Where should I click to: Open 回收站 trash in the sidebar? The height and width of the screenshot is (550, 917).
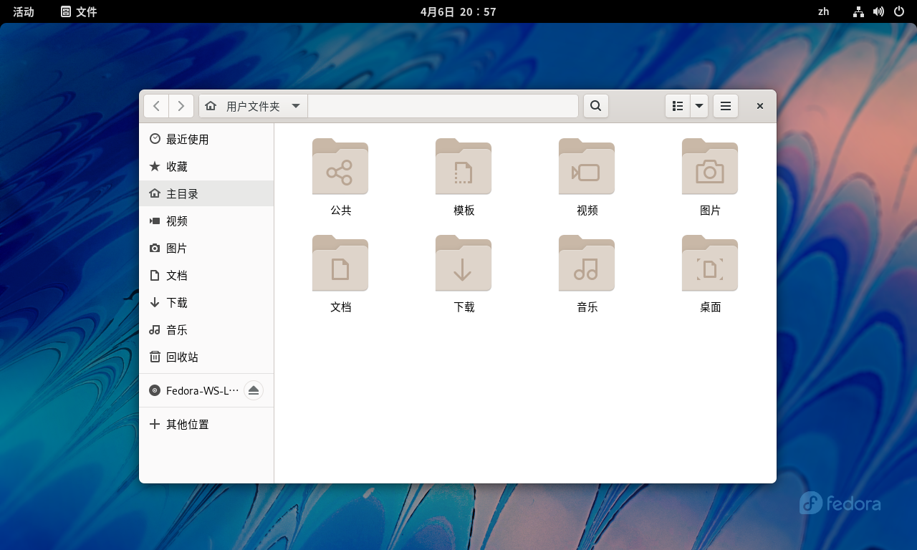[206, 357]
